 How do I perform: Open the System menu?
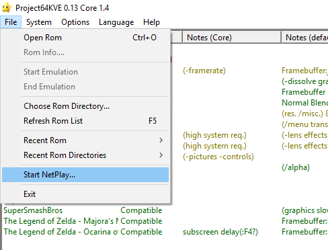[x=39, y=22]
